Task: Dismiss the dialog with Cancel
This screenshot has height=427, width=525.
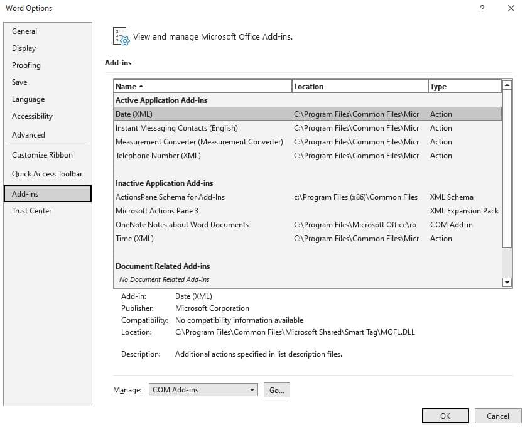Action: click(497, 416)
